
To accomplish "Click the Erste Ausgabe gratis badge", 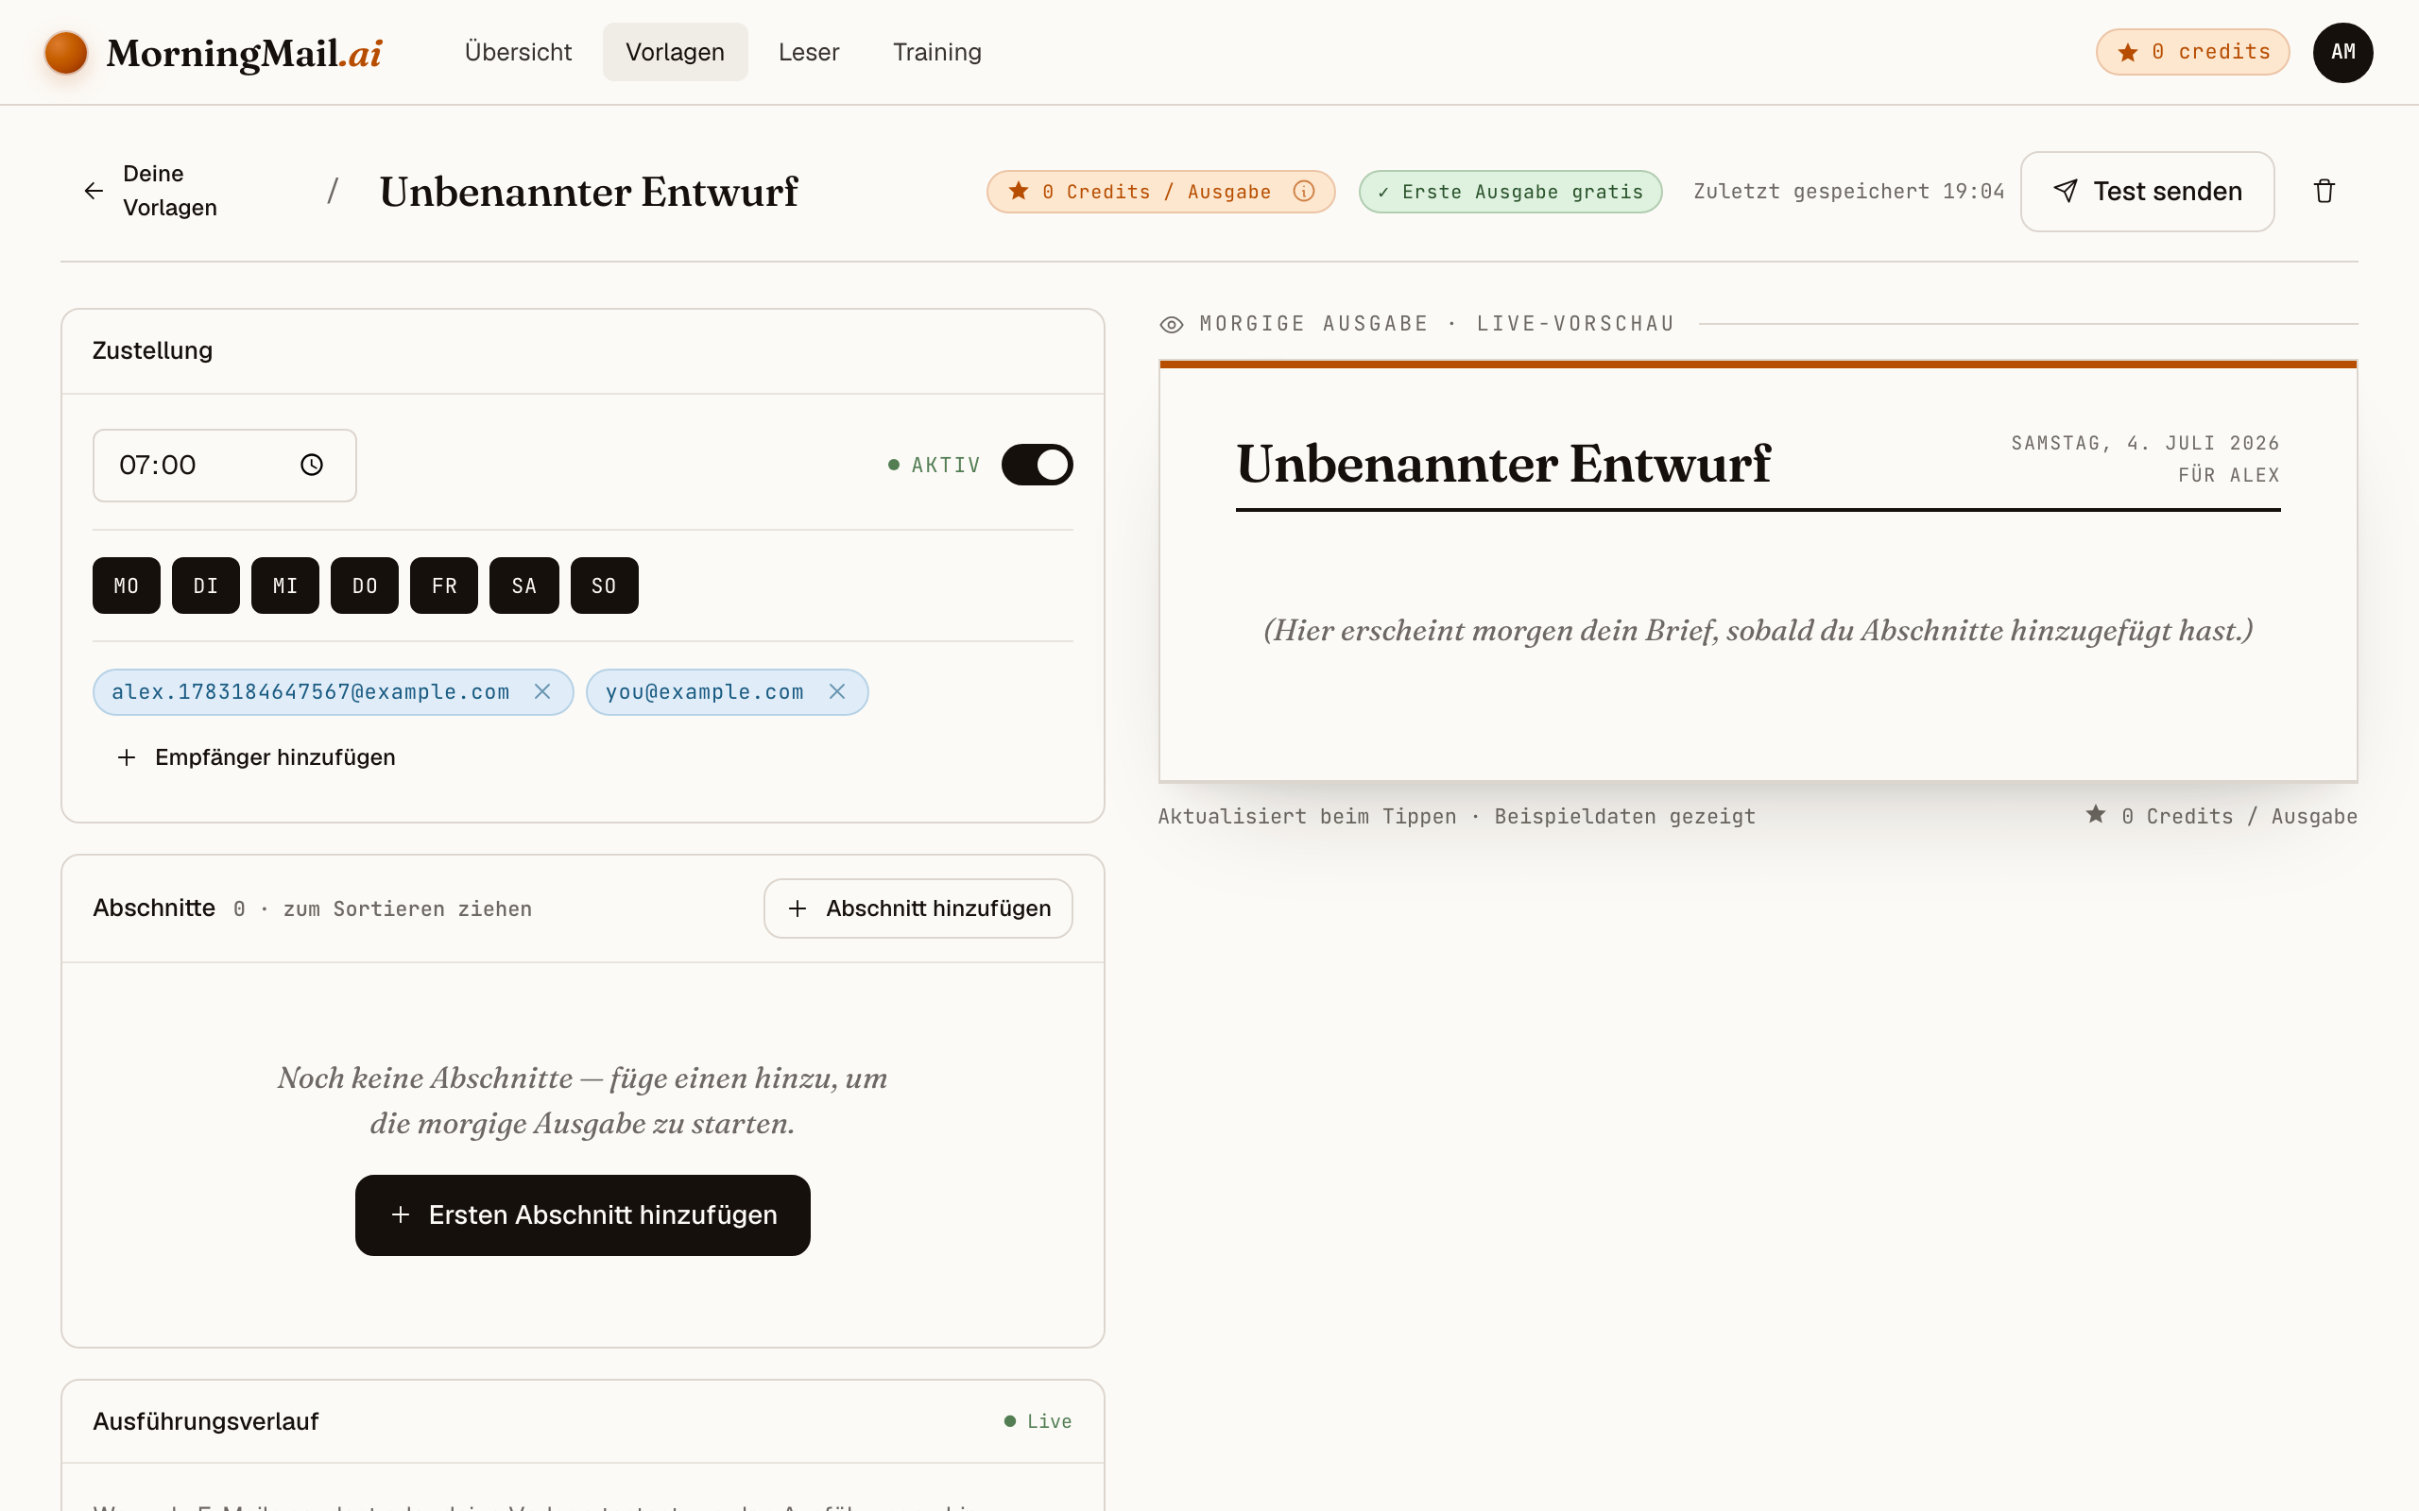I will (1510, 191).
